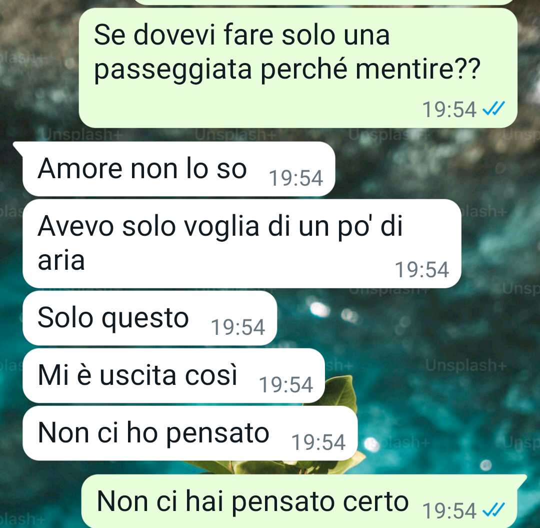Image resolution: width=540 pixels, height=528 pixels.
Task: Select the 'Non ci ho pensato' message
Action: [x=190, y=433]
